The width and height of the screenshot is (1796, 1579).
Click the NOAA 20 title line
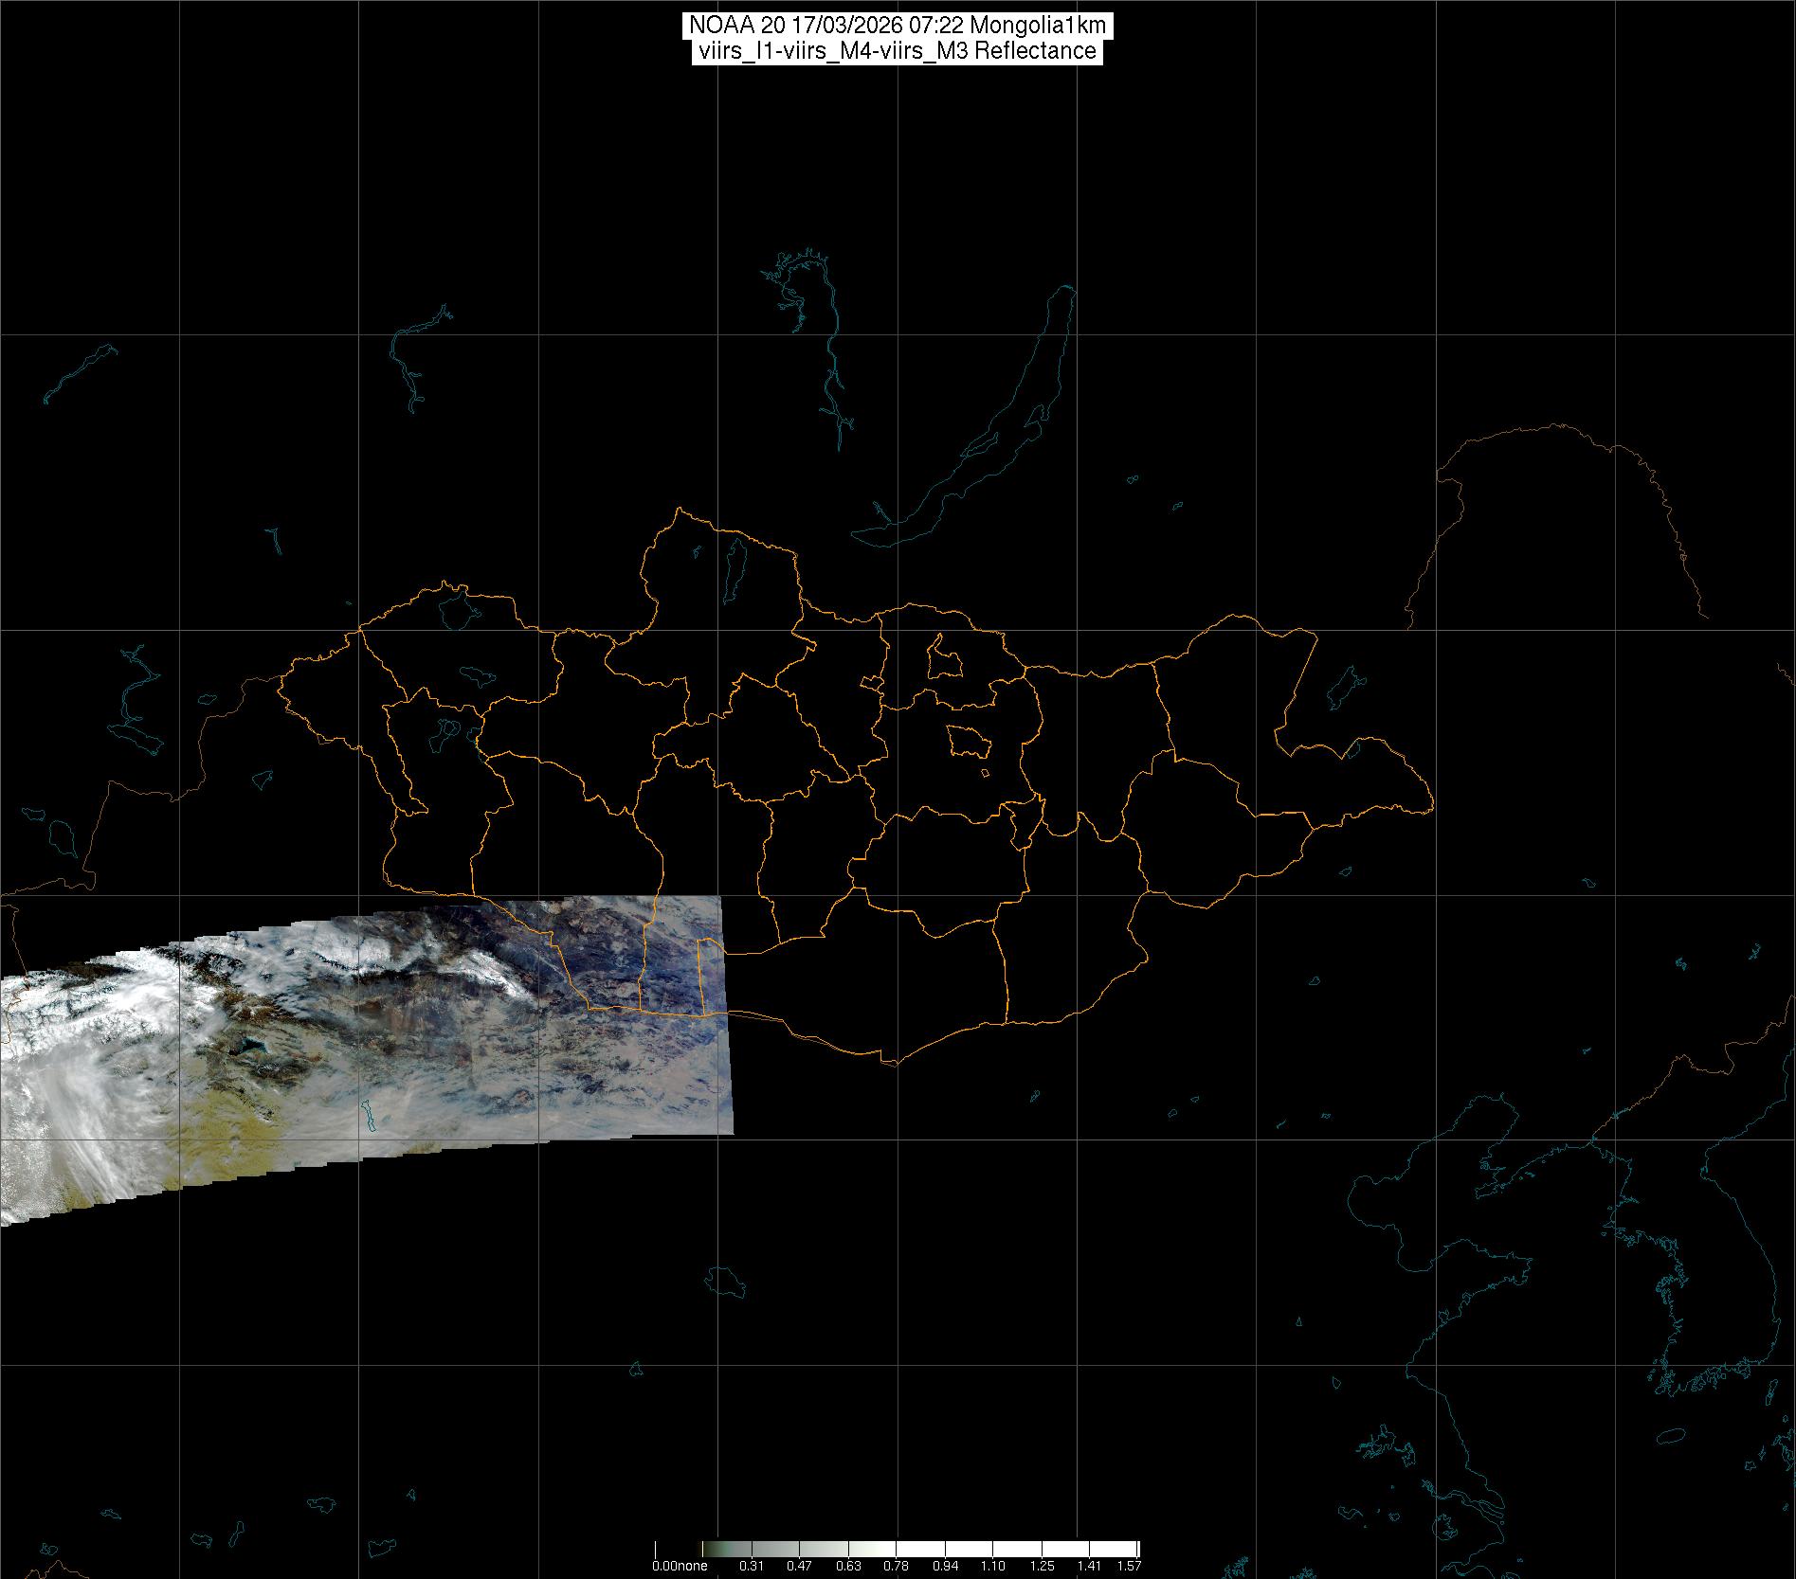[897, 25]
